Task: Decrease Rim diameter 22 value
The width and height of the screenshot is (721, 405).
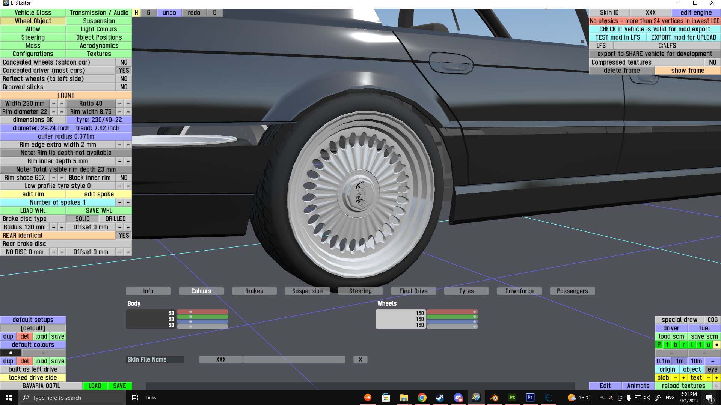Action: tap(54, 112)
